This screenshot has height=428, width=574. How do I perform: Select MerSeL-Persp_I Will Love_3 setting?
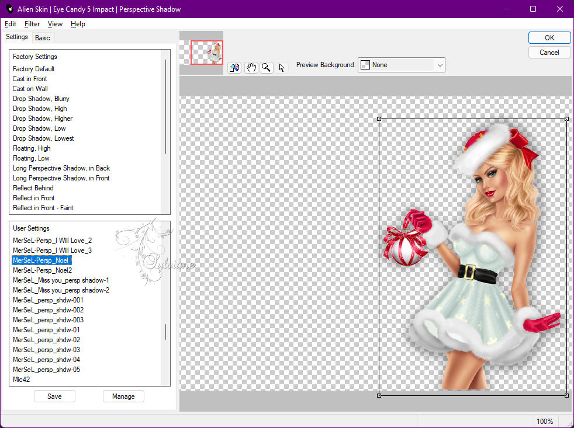tap(53, 250)
